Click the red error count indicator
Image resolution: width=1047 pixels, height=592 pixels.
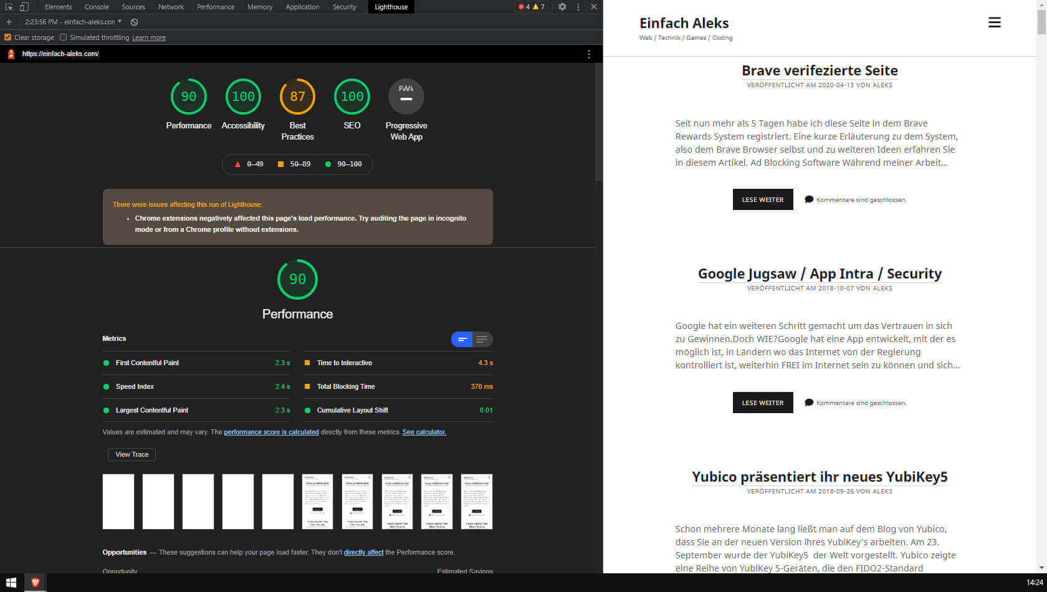pyautogui.click(x=524, y=7)
